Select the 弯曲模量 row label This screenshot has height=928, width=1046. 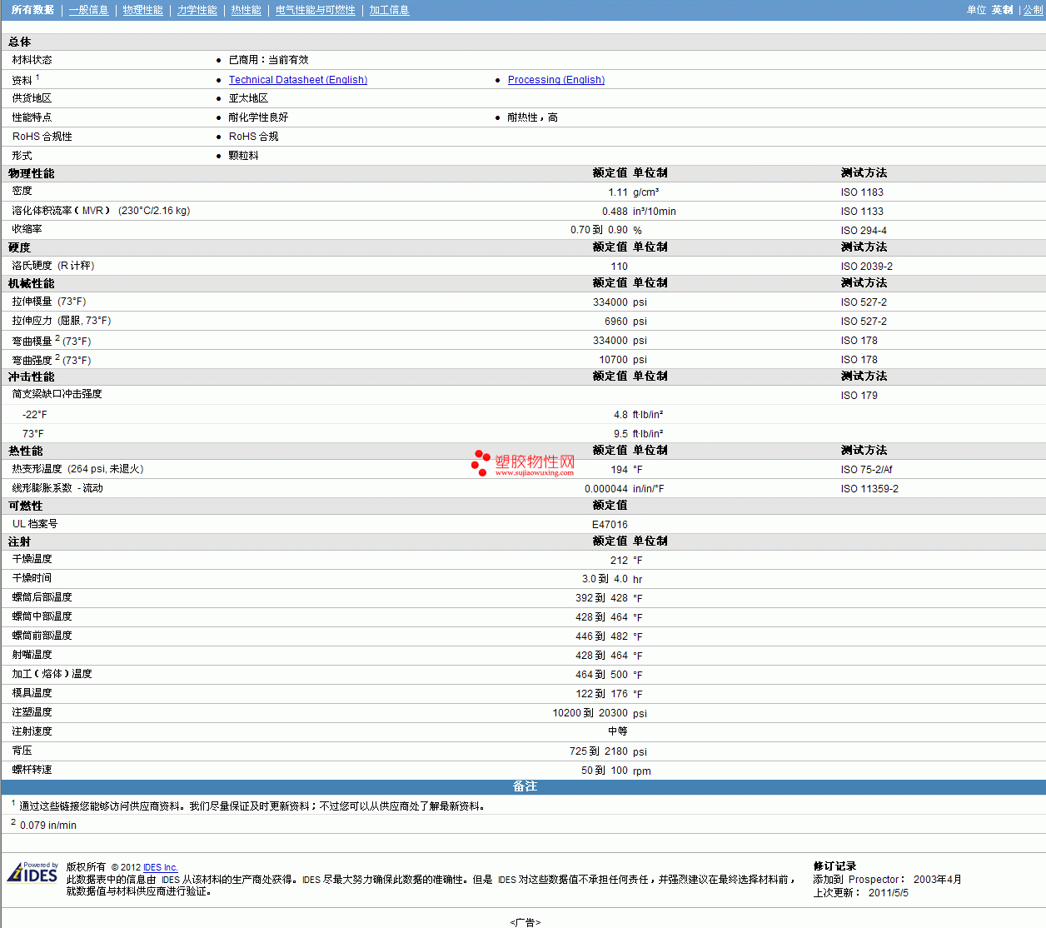(x=52, y=341)
